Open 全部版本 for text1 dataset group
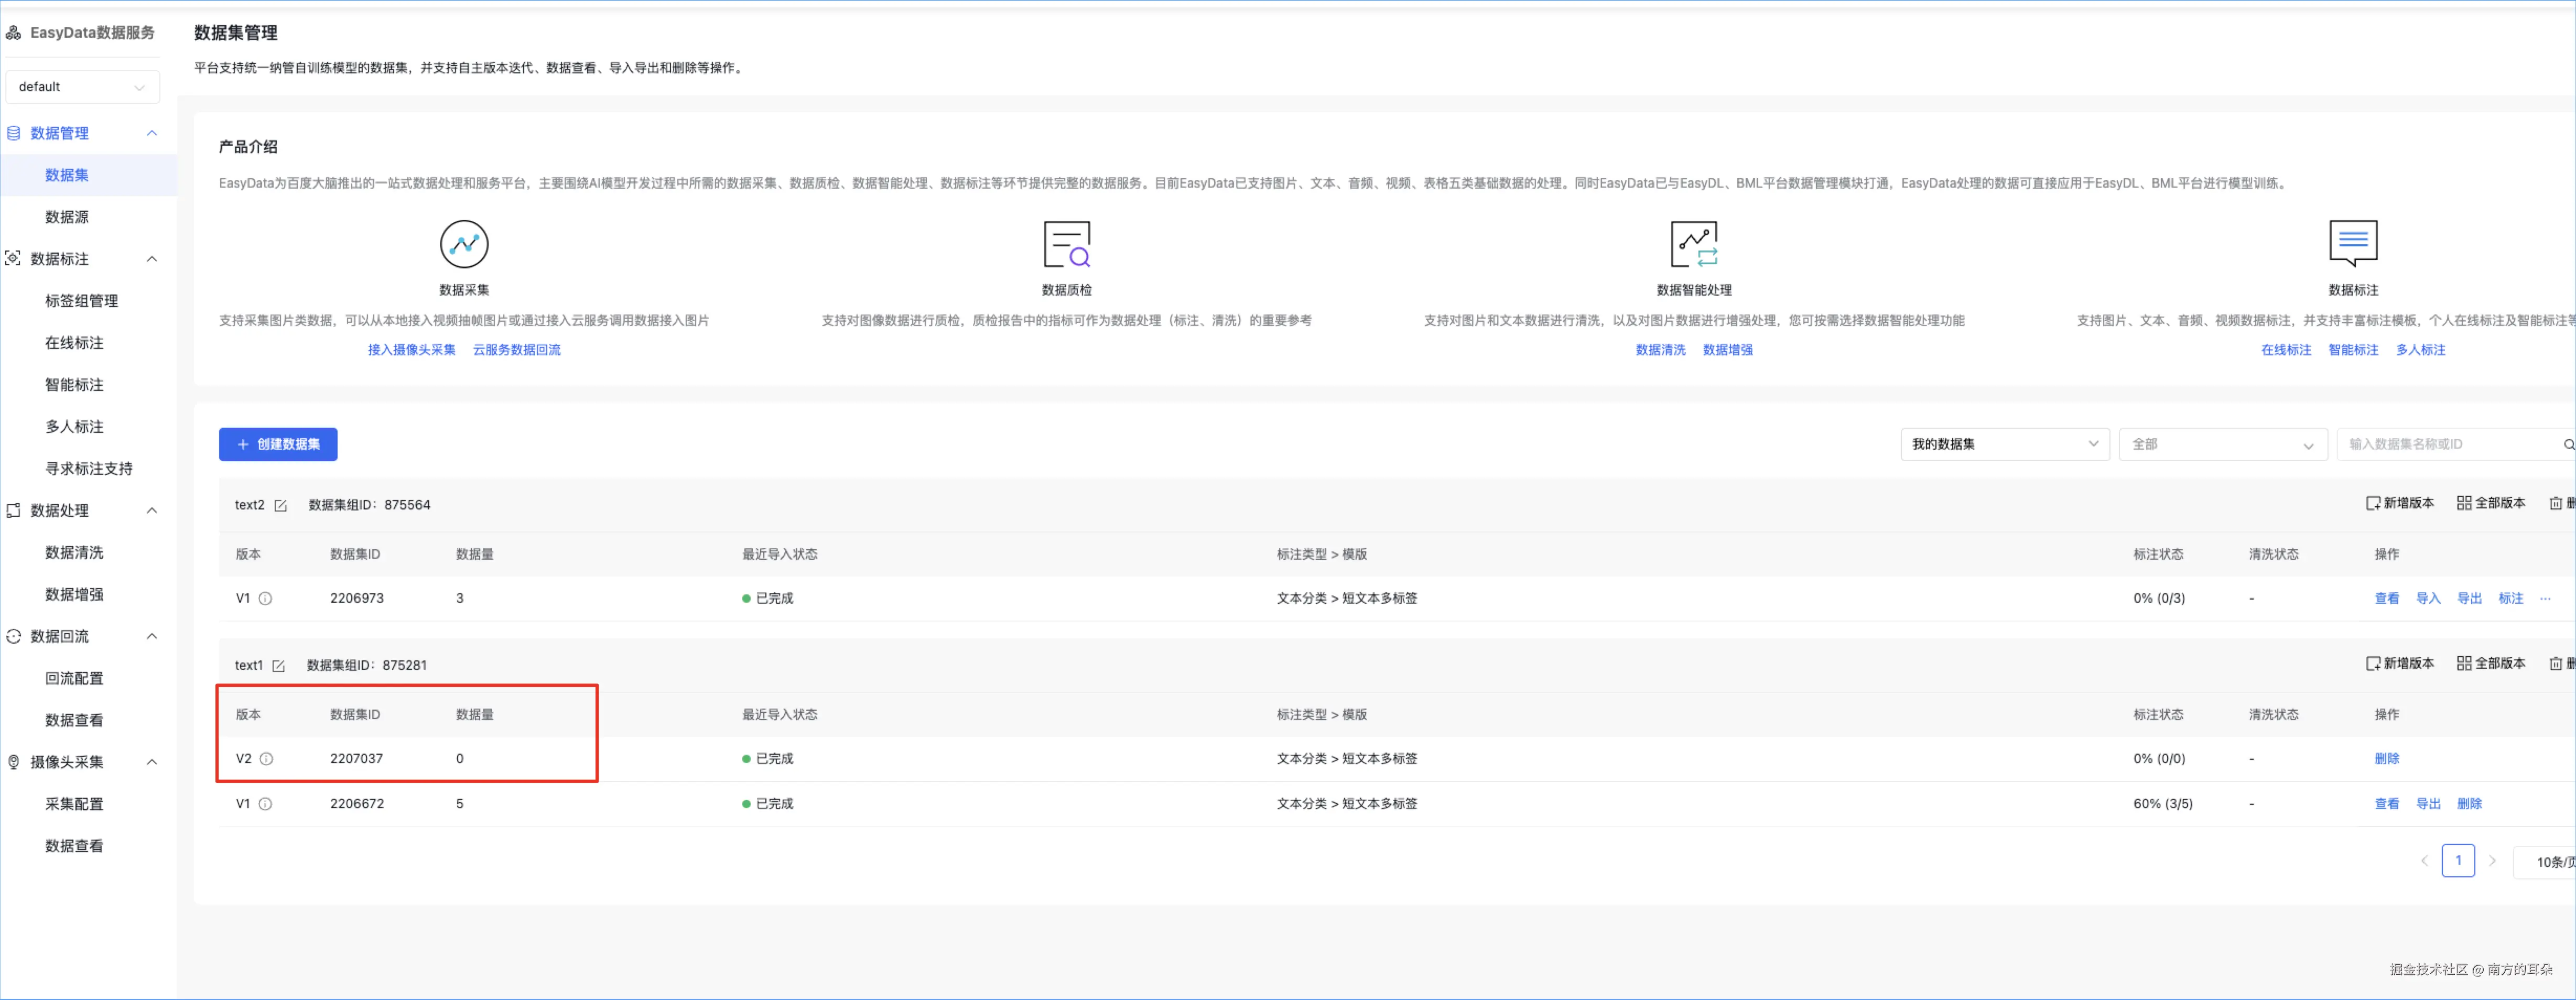 [2491, 663]
